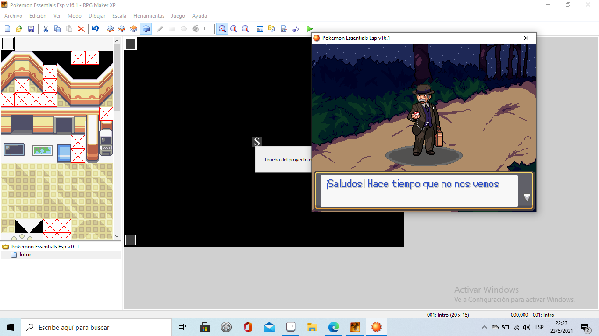Click the Undo arrow in toolbar

[x=95, y=29]
